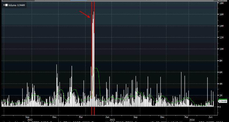Click the red arrow annotation
Image resolution: width=229 pixels, height=122 pixels.
pos(85,14)
